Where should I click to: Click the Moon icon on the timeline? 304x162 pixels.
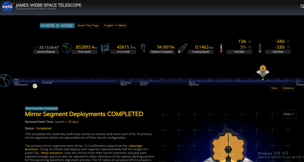pyautogui.click(x=35, y=86)
